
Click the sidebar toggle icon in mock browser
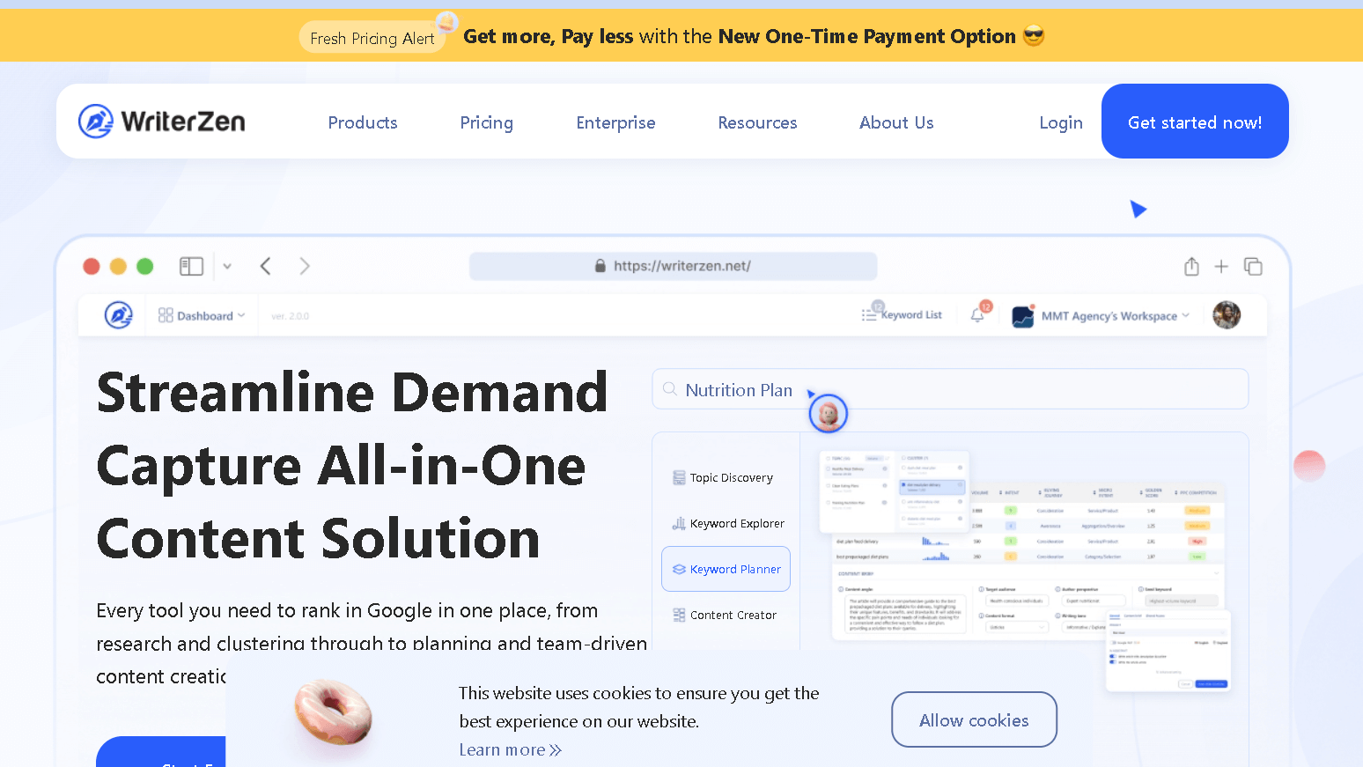pyautogui.click(x=191, y=266)
